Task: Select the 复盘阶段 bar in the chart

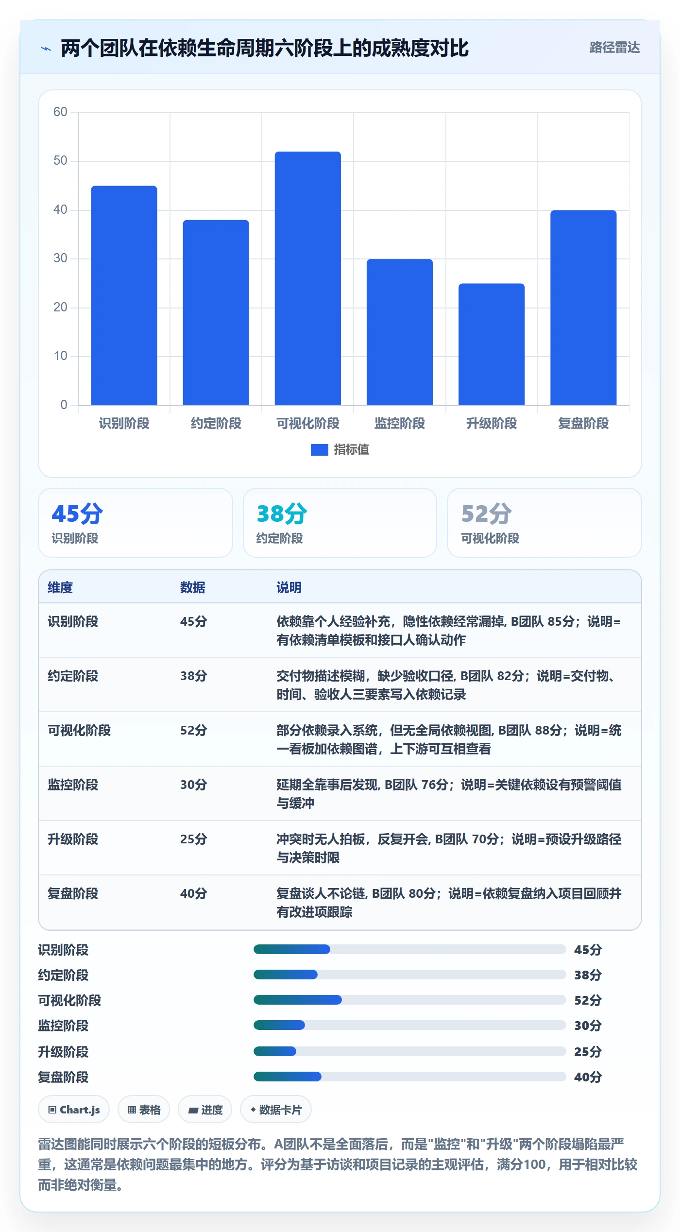Action: click(x=583, y=308)
